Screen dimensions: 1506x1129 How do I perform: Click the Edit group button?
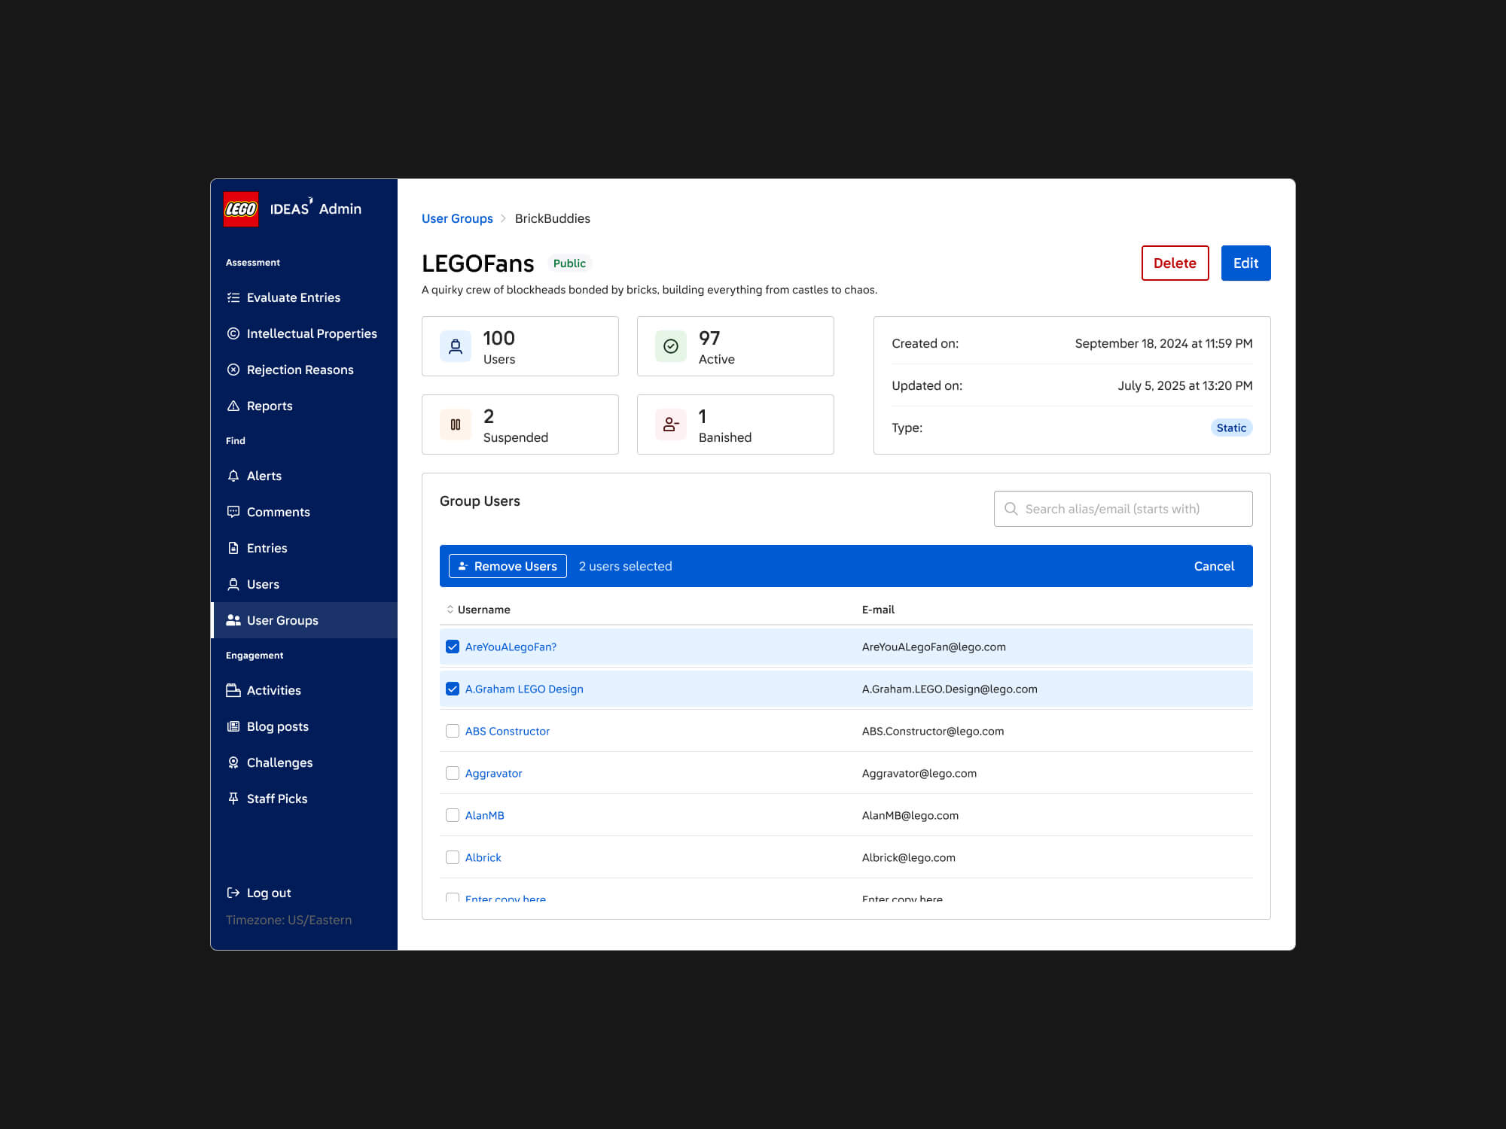[x=1245, y=263]
